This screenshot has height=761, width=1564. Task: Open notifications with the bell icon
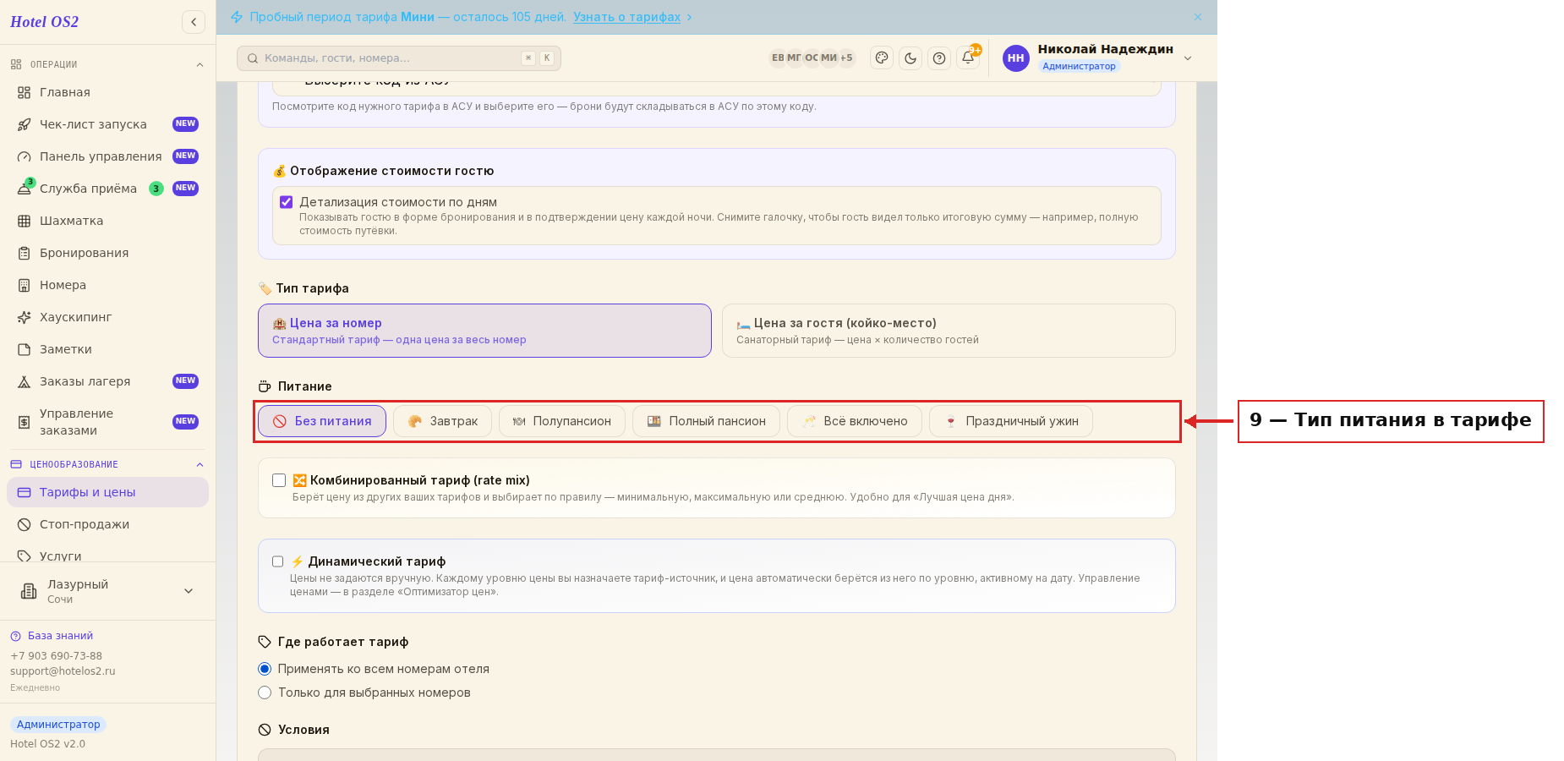(968, 57)
